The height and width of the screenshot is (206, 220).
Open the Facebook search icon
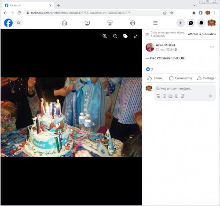pos(18,23)
